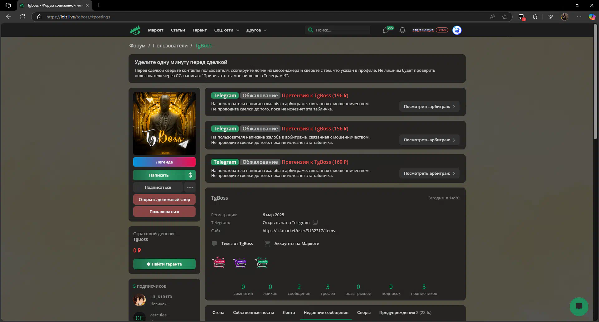View the arbitrage for the 169 ₽ claim

tap(429, 173)
